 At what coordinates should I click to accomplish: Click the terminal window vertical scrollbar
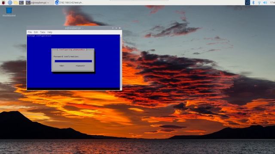(121, 62)
